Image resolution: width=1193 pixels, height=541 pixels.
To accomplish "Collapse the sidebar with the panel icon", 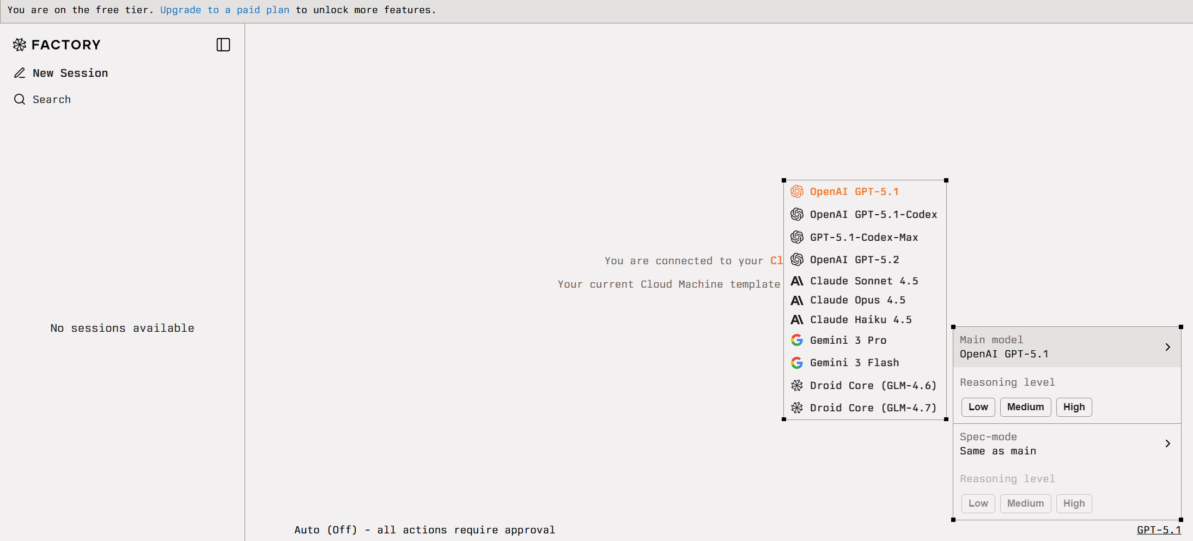I will point(223,45).
